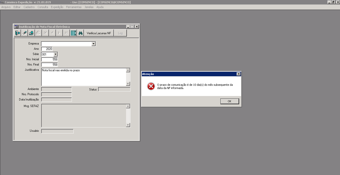Open the Arquivo menu
340x175 pixels.
point(6,7)
